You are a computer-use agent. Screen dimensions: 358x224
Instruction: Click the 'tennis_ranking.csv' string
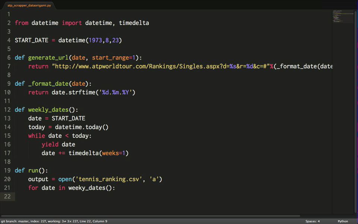[109, 180]
